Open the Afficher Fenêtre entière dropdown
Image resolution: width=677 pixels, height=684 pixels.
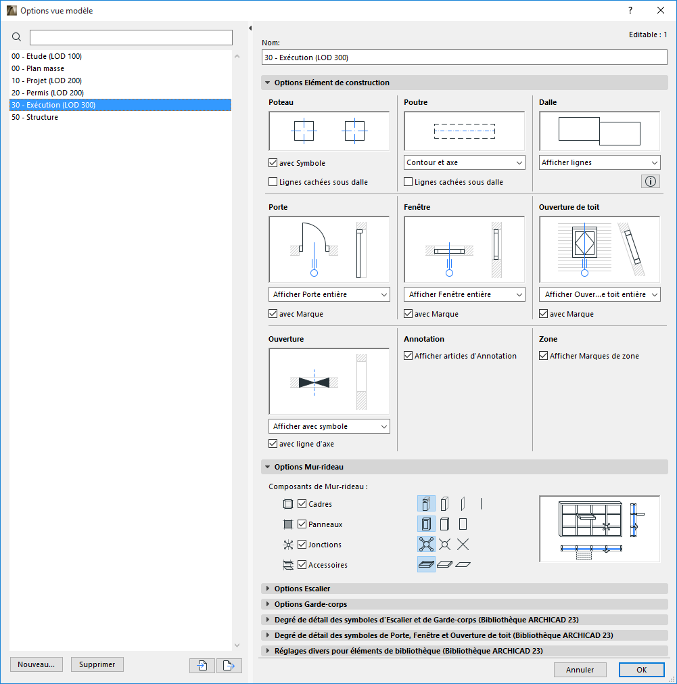pos(464,294)
